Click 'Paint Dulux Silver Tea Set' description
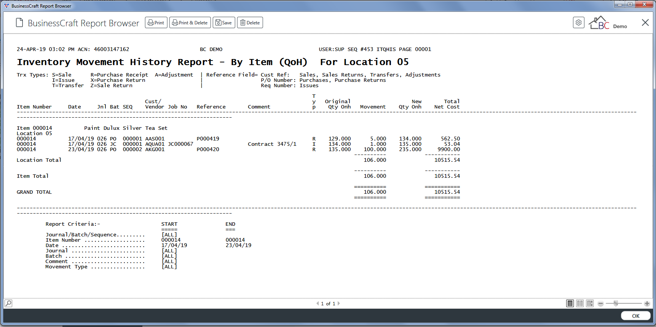 (x=126, y=128)
